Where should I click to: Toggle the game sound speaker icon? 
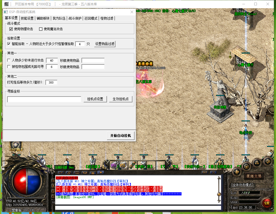coord(268,161)
